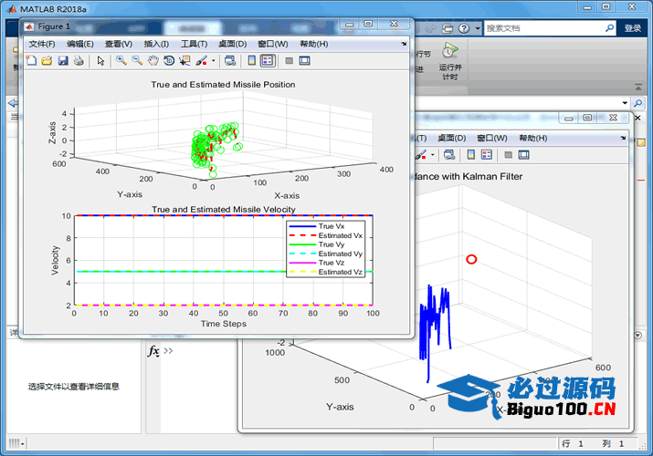653x456 pixels.
Task: Click 登录 login button in MATLAB
Action: (x=633, y=28)
